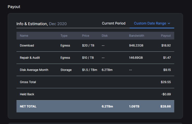
Task: Select the Type column header
Action: coord(64,36)
